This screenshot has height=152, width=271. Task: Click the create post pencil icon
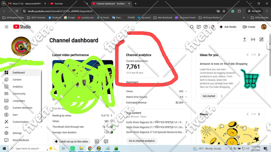(x=261, y=39)
